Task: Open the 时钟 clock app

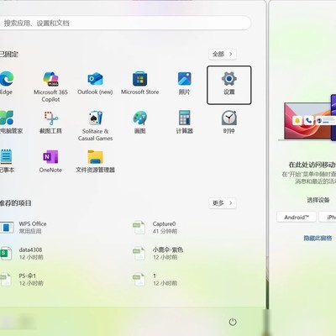Action: (229, 122)
